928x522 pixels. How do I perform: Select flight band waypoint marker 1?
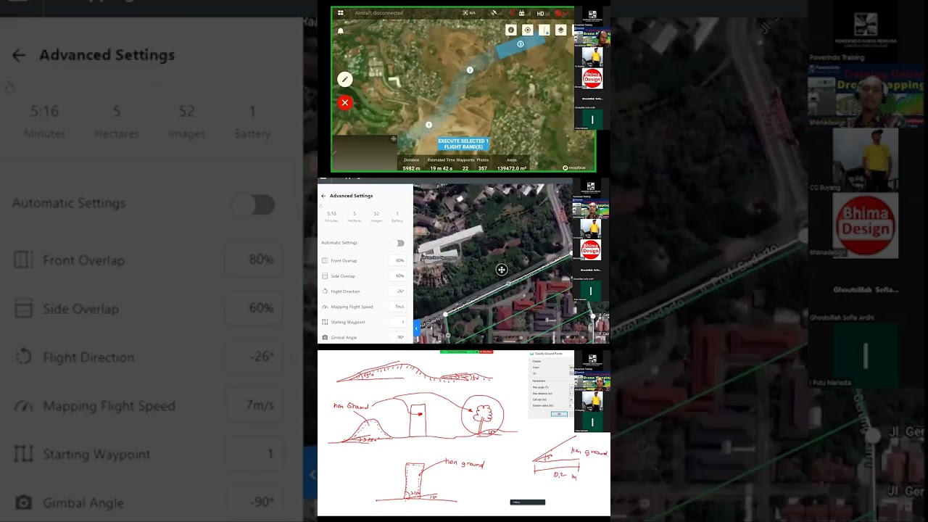click(428, 125)
